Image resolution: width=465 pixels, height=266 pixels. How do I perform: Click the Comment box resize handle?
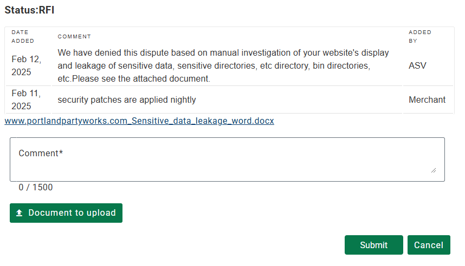coord(433,170)
